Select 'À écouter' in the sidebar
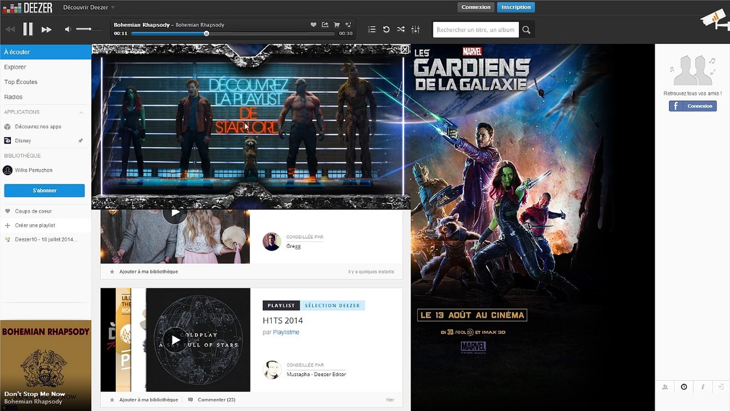This screenshot has width=730, height=411. [x=46, y=52]
